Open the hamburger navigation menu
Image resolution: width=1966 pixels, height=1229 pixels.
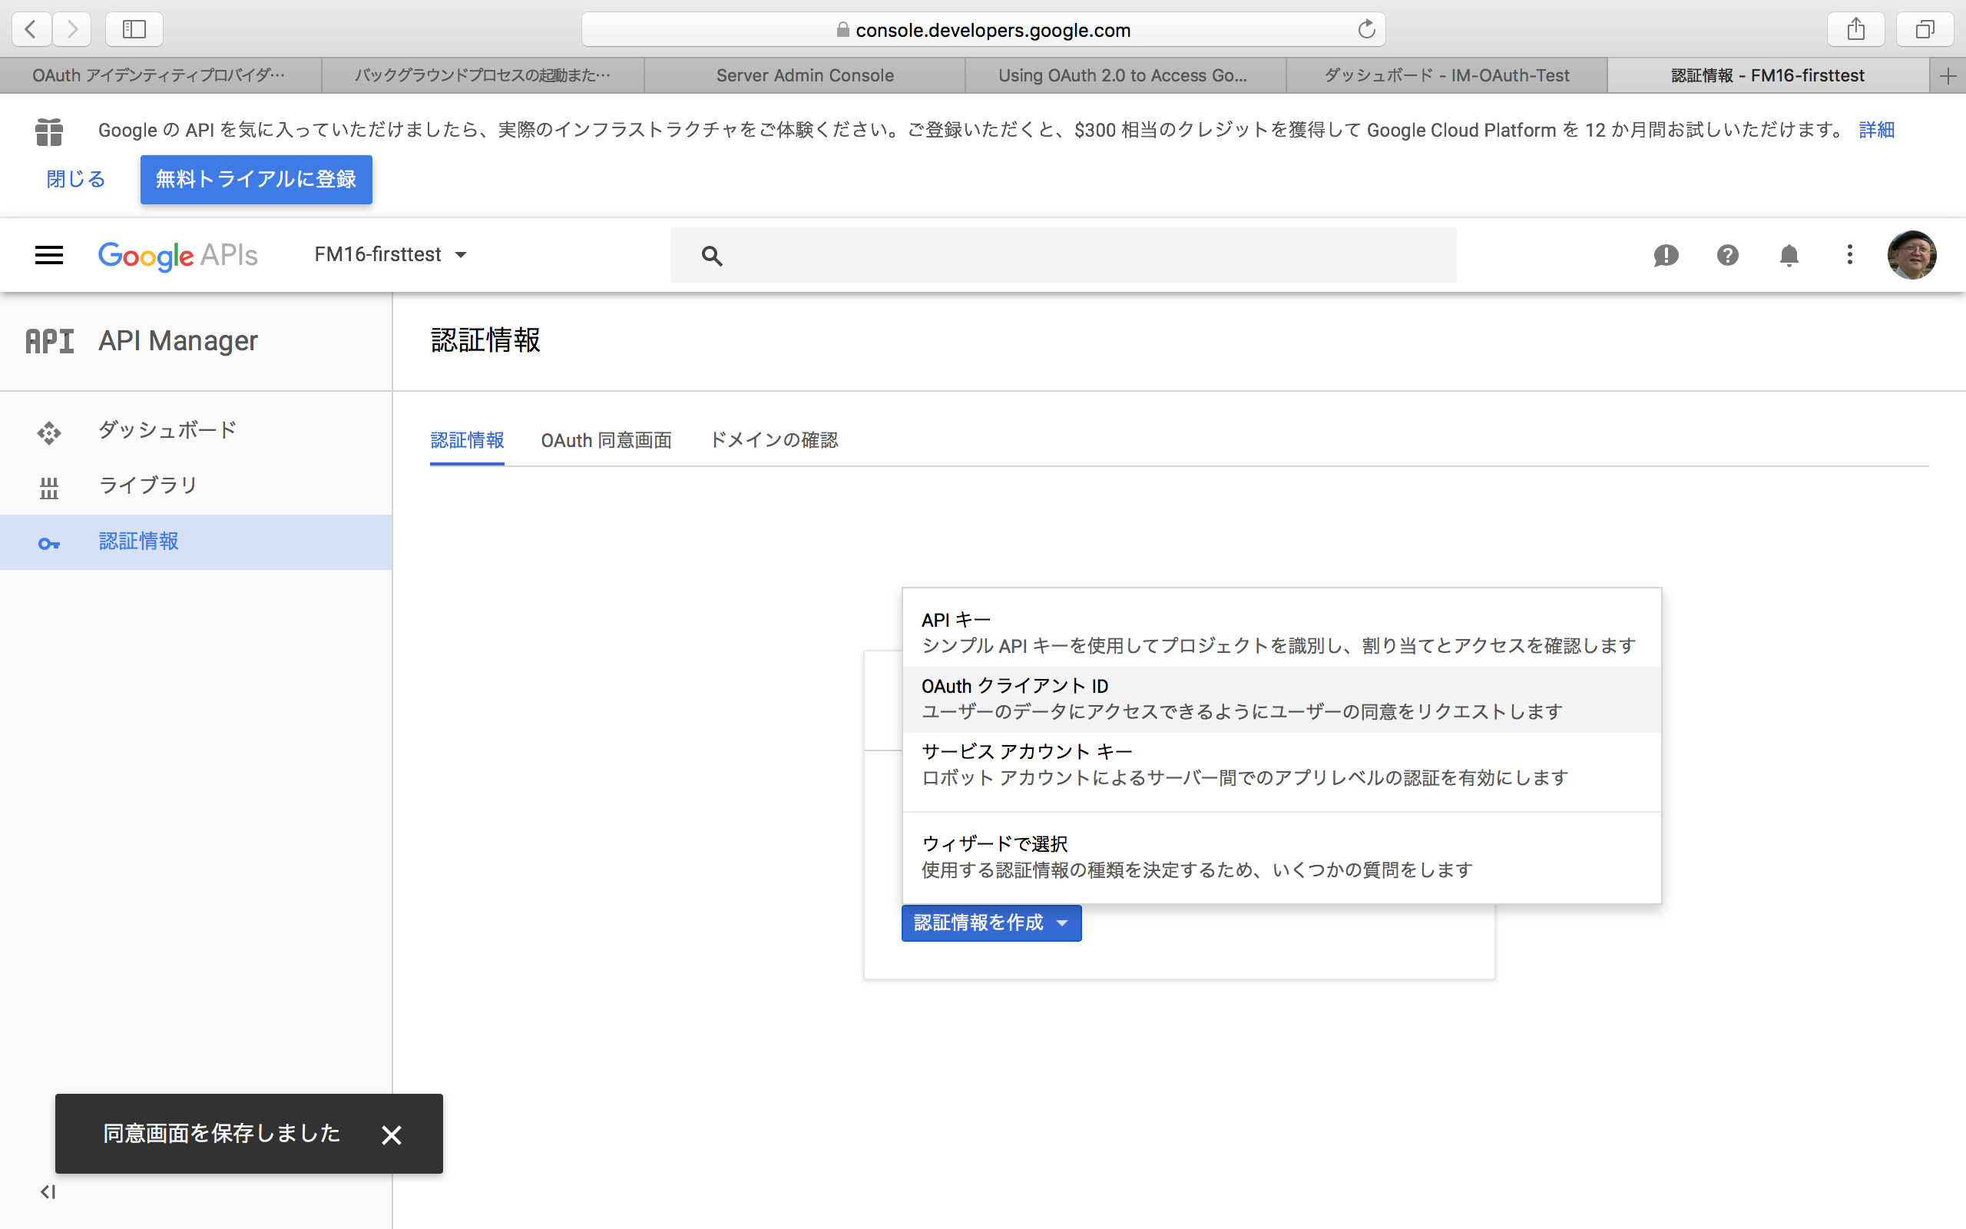point(48,255)
